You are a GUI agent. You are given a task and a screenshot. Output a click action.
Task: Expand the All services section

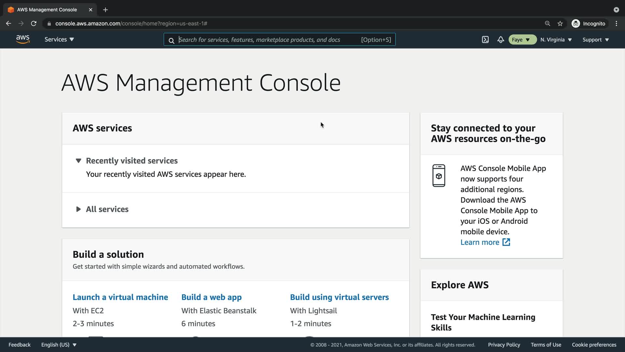pos(78,209)
